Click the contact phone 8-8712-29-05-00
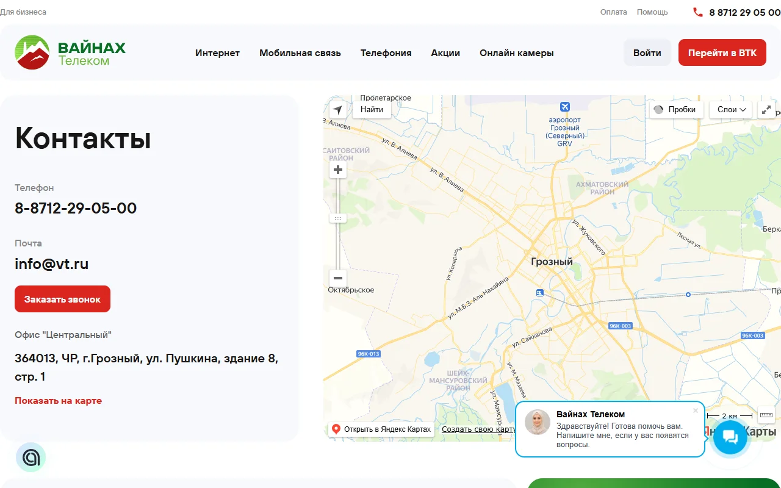This screenshot has height=488, width=781. 76,208
